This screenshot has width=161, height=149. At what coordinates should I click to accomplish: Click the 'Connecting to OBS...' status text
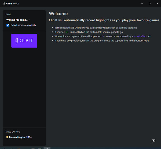point(20,137)
